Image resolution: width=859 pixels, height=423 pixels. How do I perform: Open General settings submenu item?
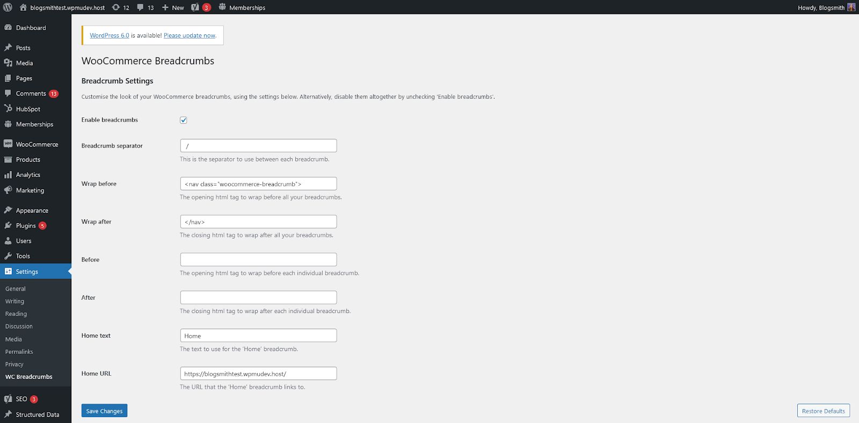[x=16, y=288]
